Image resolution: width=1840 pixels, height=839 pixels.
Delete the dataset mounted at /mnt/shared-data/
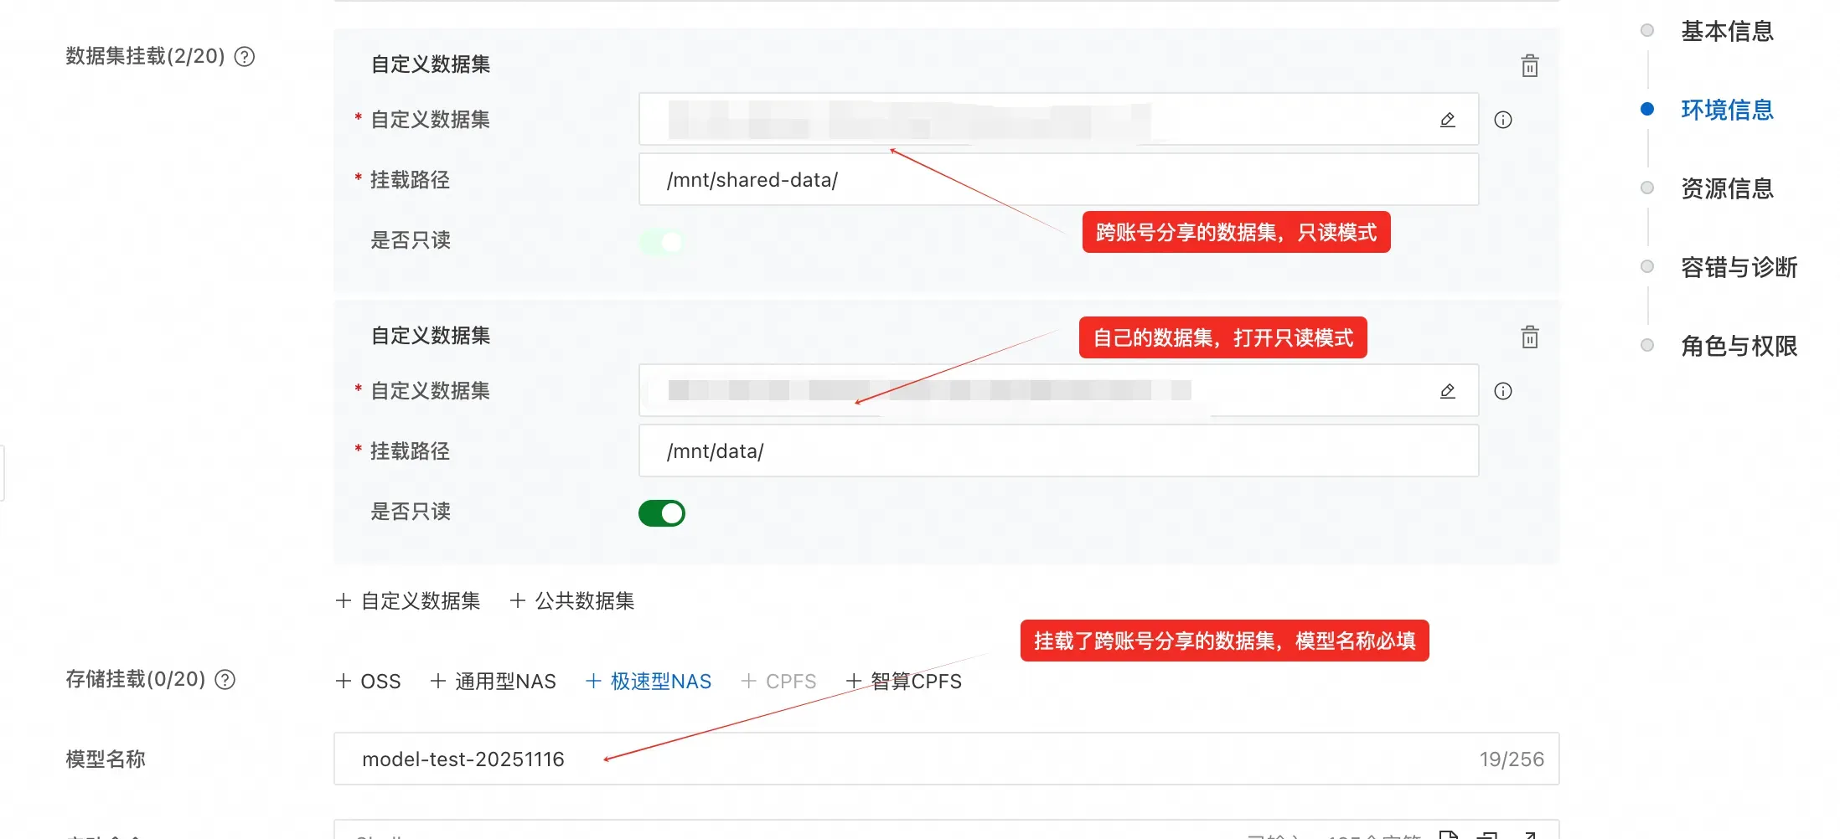tap(1530, 65)
